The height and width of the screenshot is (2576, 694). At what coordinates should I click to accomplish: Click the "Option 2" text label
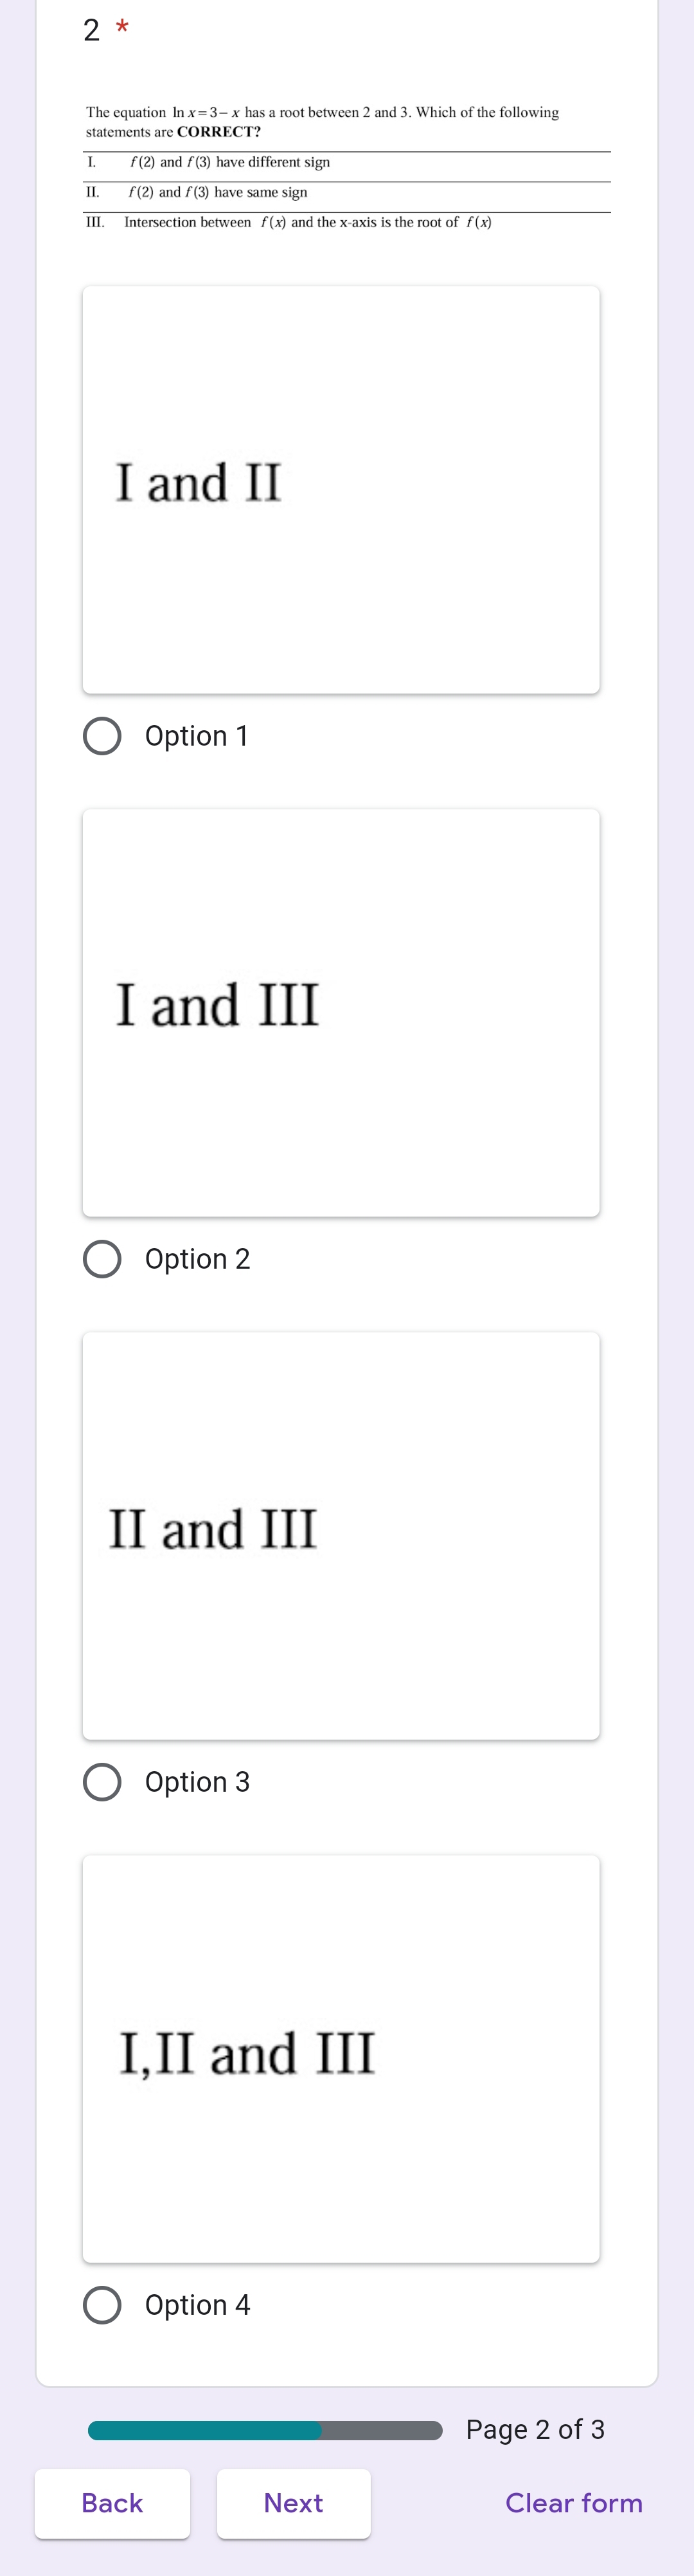point(198,1259)
